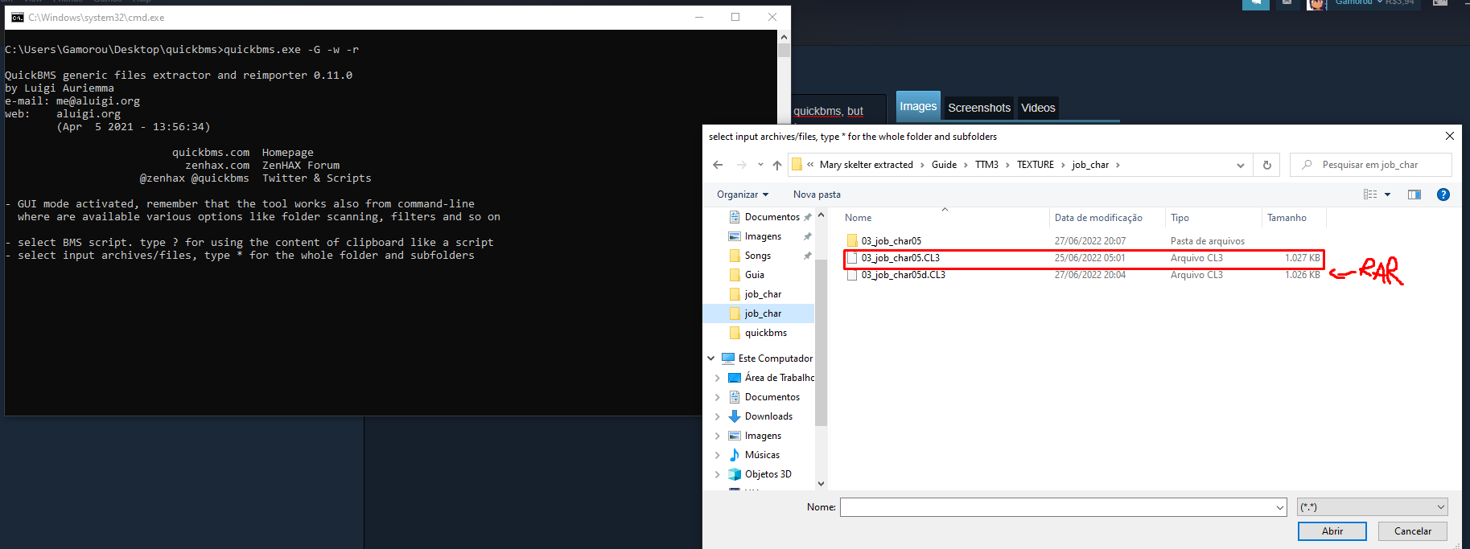Go up one folder level arrow
This screenshot has width=1470, height=549.
click(x=776, y=165)
